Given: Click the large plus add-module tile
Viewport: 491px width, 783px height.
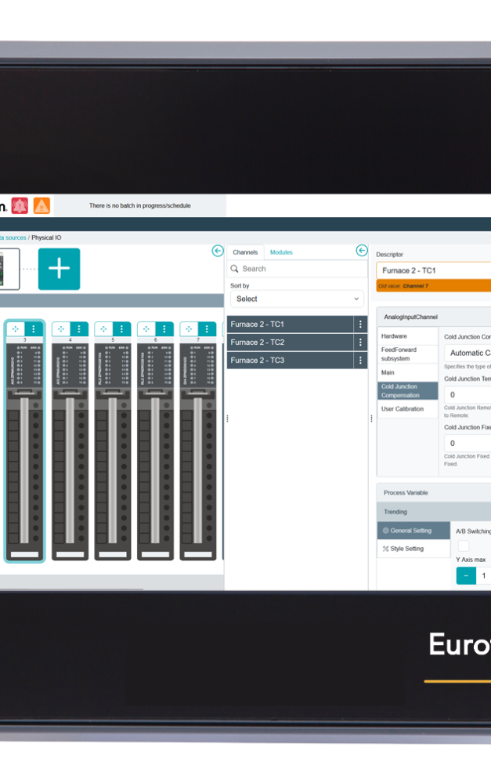Looking at the screenshot, I should (x=59, y=269).
